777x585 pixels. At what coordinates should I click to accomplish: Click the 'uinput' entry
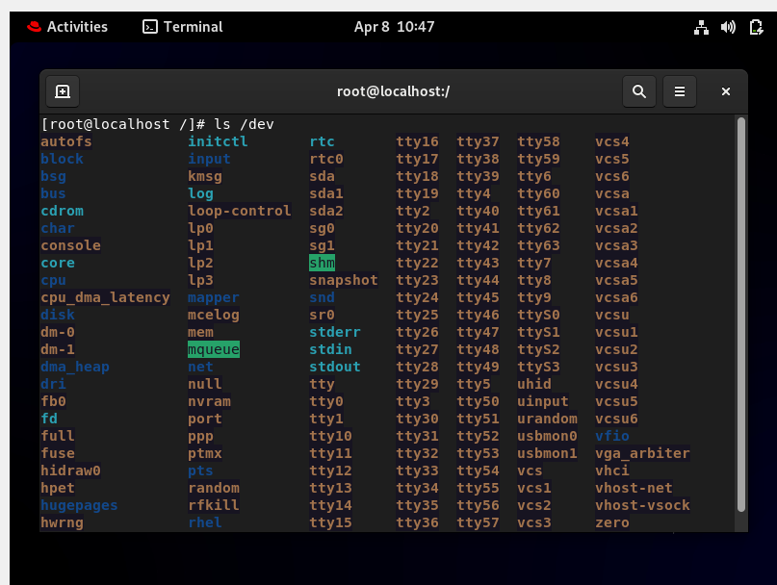pos(543,402)
